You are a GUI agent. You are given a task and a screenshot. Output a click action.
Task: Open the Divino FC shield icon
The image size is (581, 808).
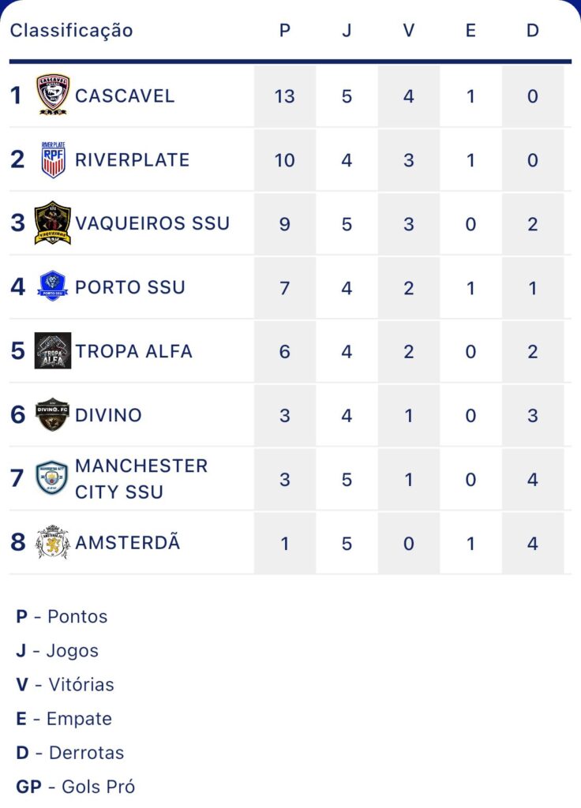tap(52, 414)
